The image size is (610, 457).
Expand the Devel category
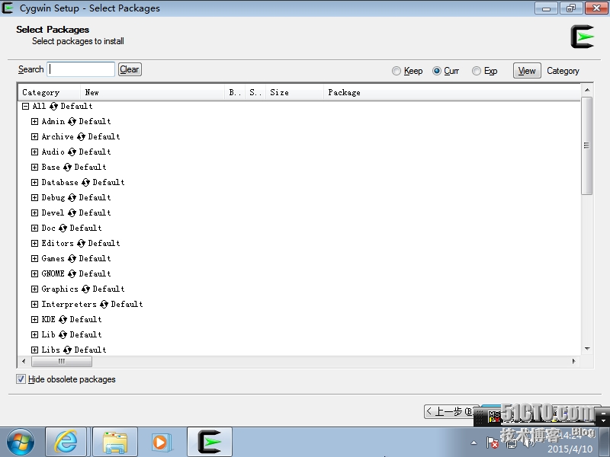click(34, 213)
